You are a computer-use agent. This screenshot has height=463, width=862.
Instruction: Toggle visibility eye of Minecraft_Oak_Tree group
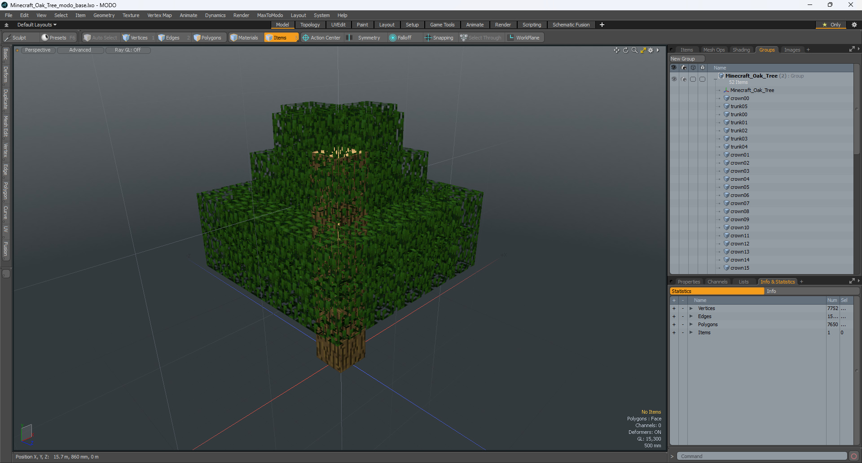tap(674, 79)
